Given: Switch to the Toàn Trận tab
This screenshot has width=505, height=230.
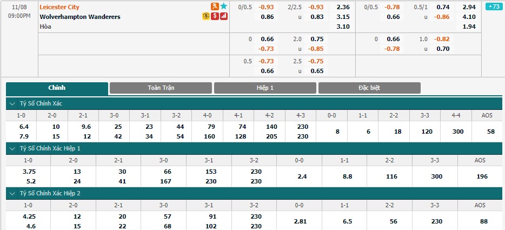Looking at the screenshot, I should pyautogui.click(x=161, y=88).
